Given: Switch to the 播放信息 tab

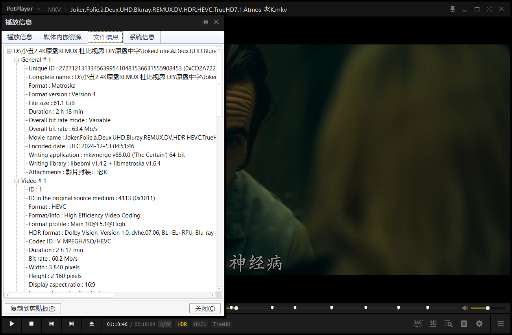Looking at the screenshot, I should click(20, 37).
